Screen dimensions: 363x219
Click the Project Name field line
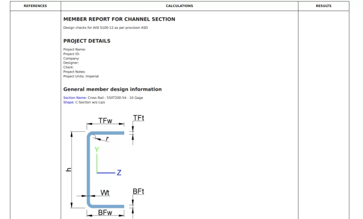coord(75,49)
